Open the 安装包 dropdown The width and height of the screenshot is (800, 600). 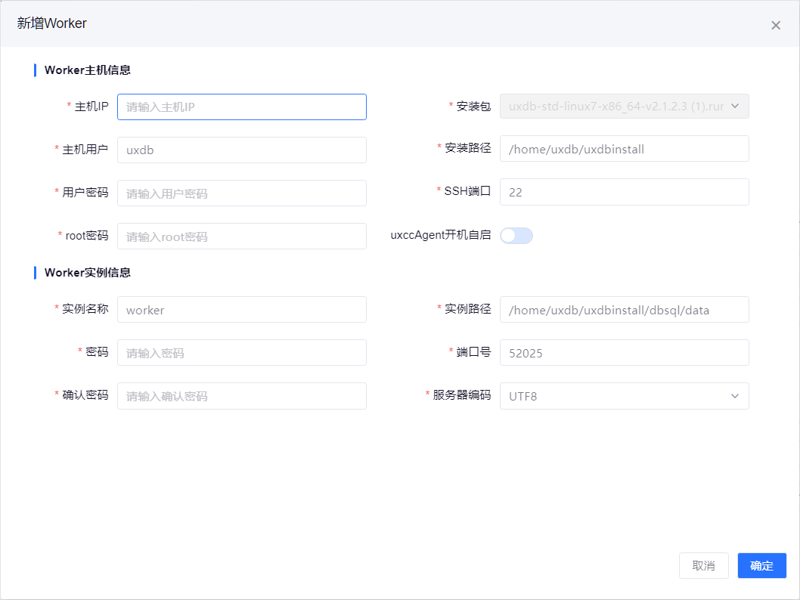(616, 107)
